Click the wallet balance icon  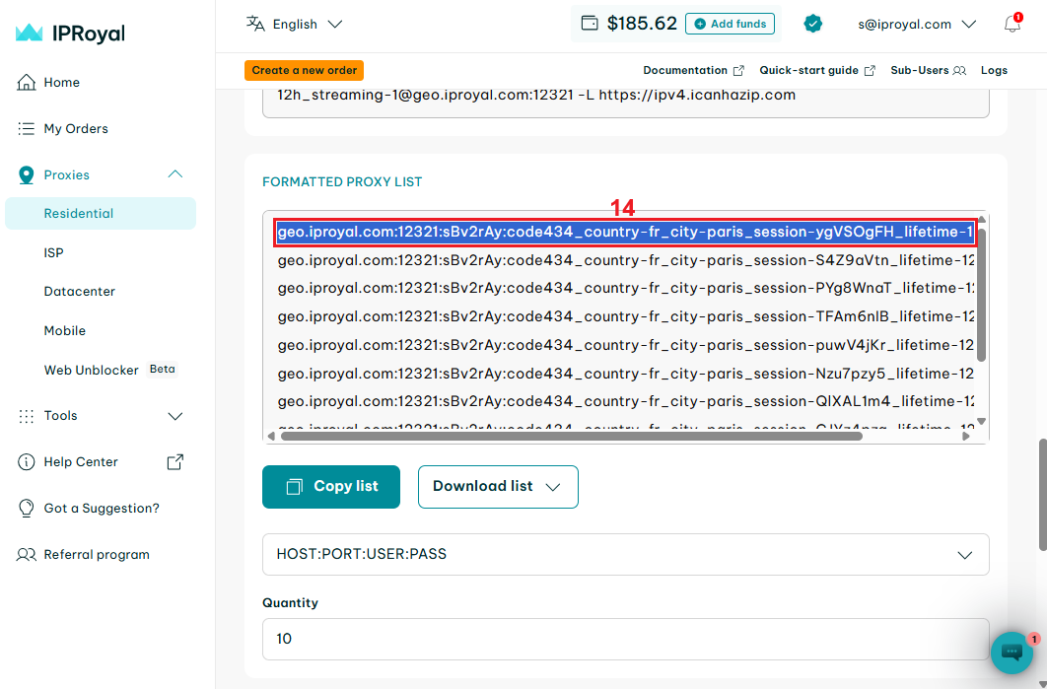tap(590, 24)
